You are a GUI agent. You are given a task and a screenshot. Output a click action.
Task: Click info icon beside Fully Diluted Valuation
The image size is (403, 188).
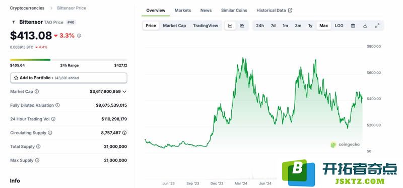click(57, 105)
